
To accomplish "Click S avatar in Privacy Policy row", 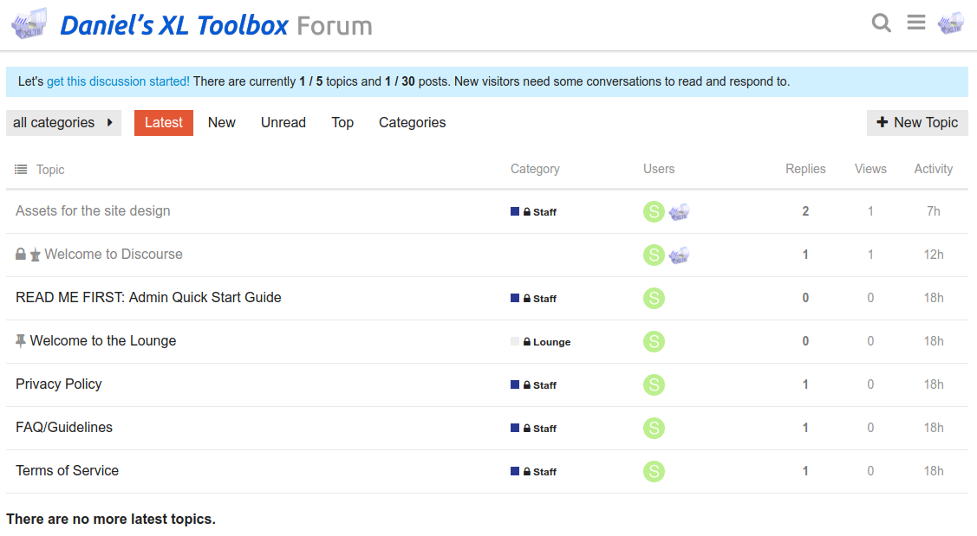I will click(654, 384).
